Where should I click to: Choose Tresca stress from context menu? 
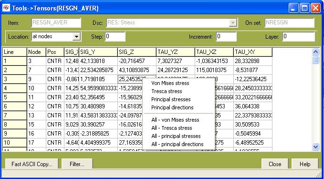pyautogui.click(x=167, y=91)
